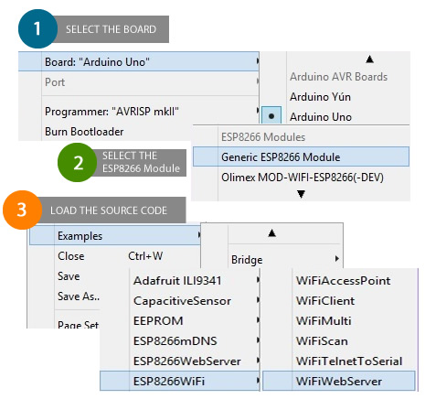The width and height of the screenshot is (425, 399).
Task: Select Arduino Yún board
Action: click(320, 97)
